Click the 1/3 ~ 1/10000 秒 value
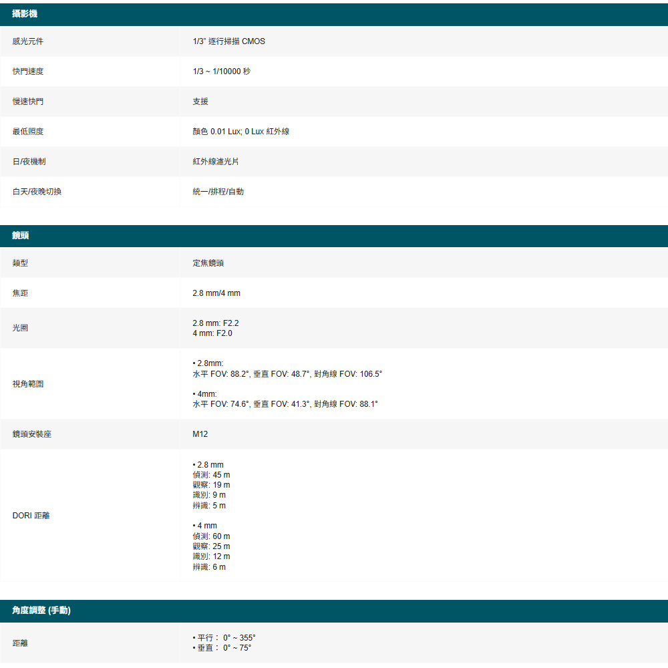 221,71
